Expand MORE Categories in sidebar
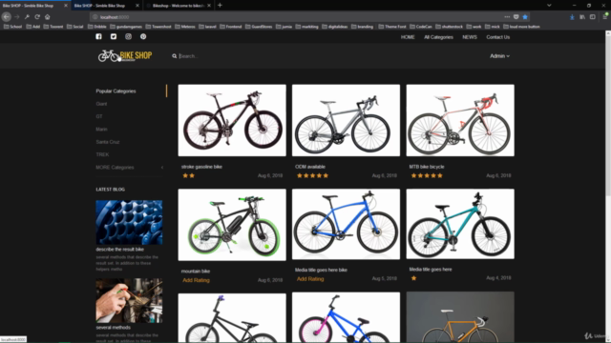 click(x=130, y=168)
